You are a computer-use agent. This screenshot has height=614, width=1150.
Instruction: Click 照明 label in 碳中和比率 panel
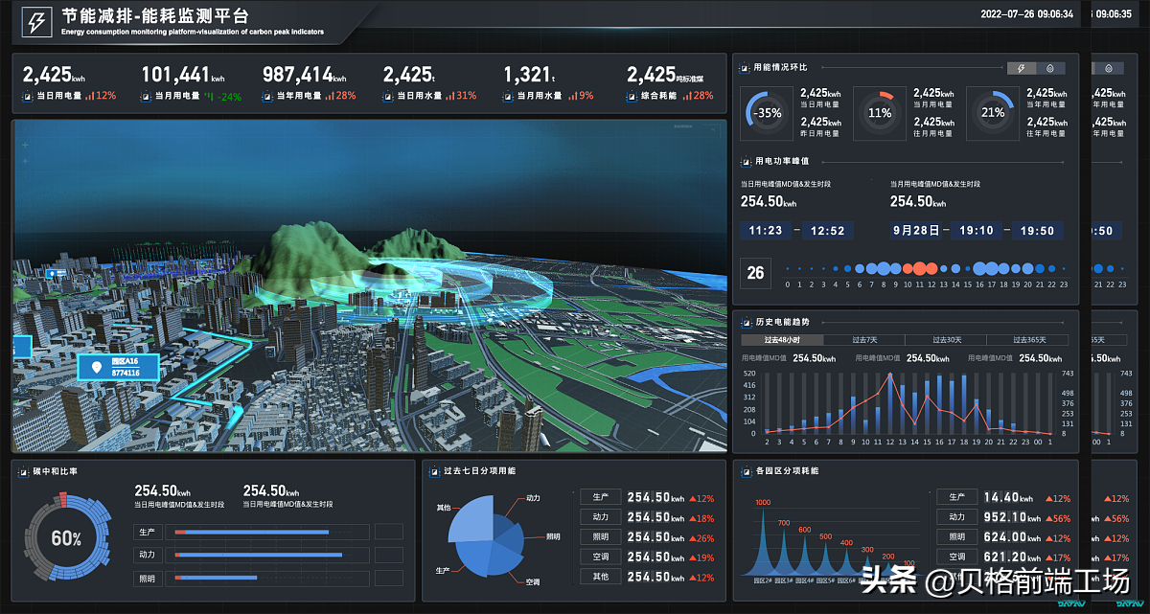pos(147,579)
